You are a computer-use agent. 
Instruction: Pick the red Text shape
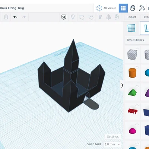click(133, 111)
